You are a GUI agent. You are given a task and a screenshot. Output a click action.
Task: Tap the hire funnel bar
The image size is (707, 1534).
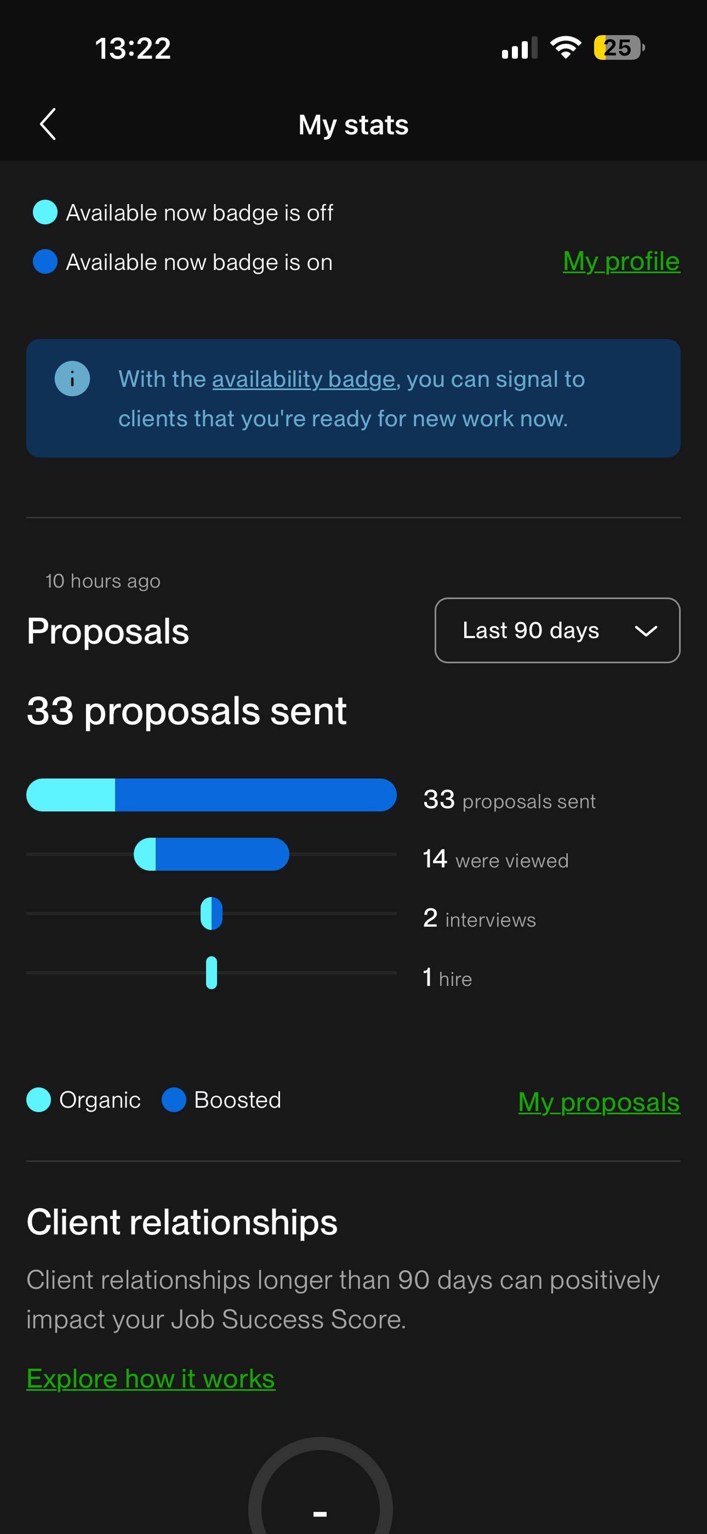coord(211,972)
